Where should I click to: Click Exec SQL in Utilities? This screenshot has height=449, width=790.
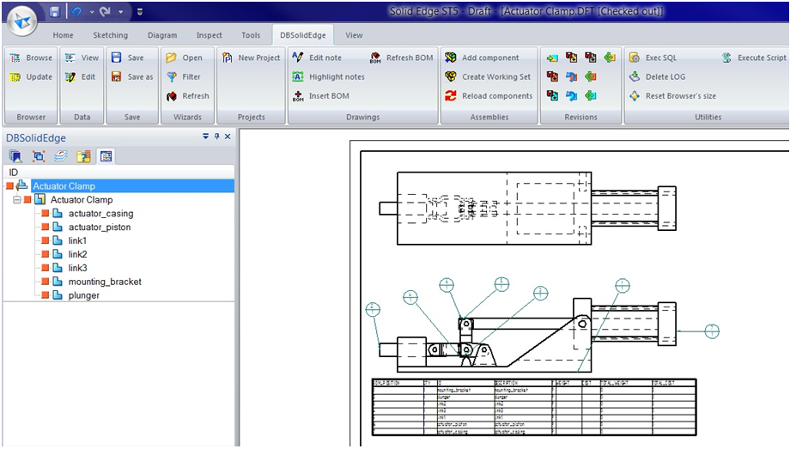[653, 58]
